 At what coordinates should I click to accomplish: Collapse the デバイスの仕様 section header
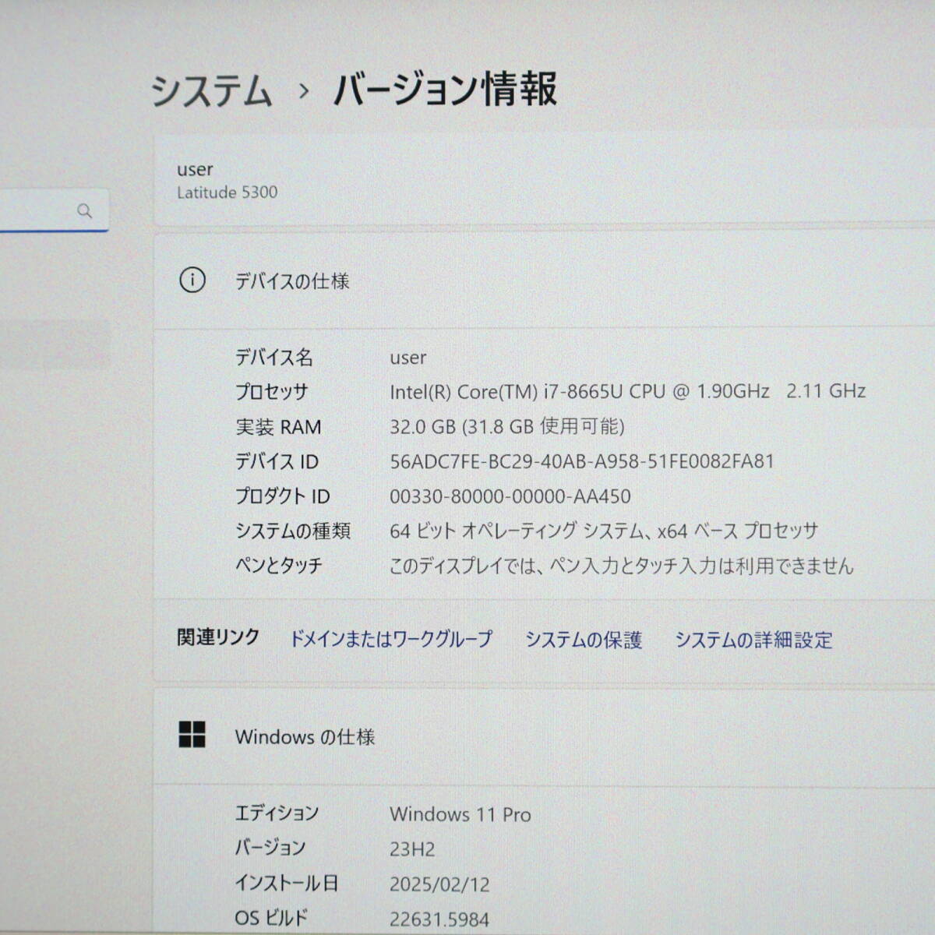tap(544, 280)
